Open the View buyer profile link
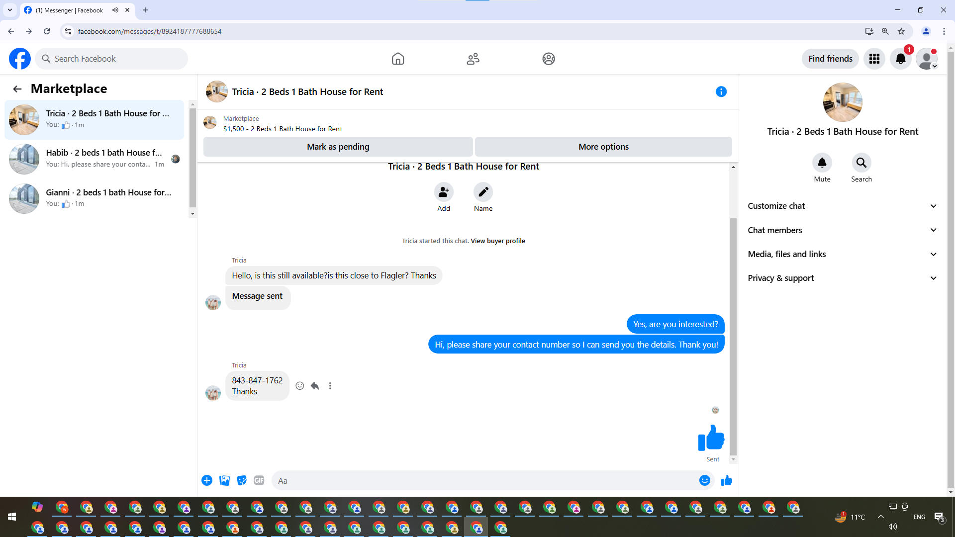The image size is (955, 537). point(497,241)
